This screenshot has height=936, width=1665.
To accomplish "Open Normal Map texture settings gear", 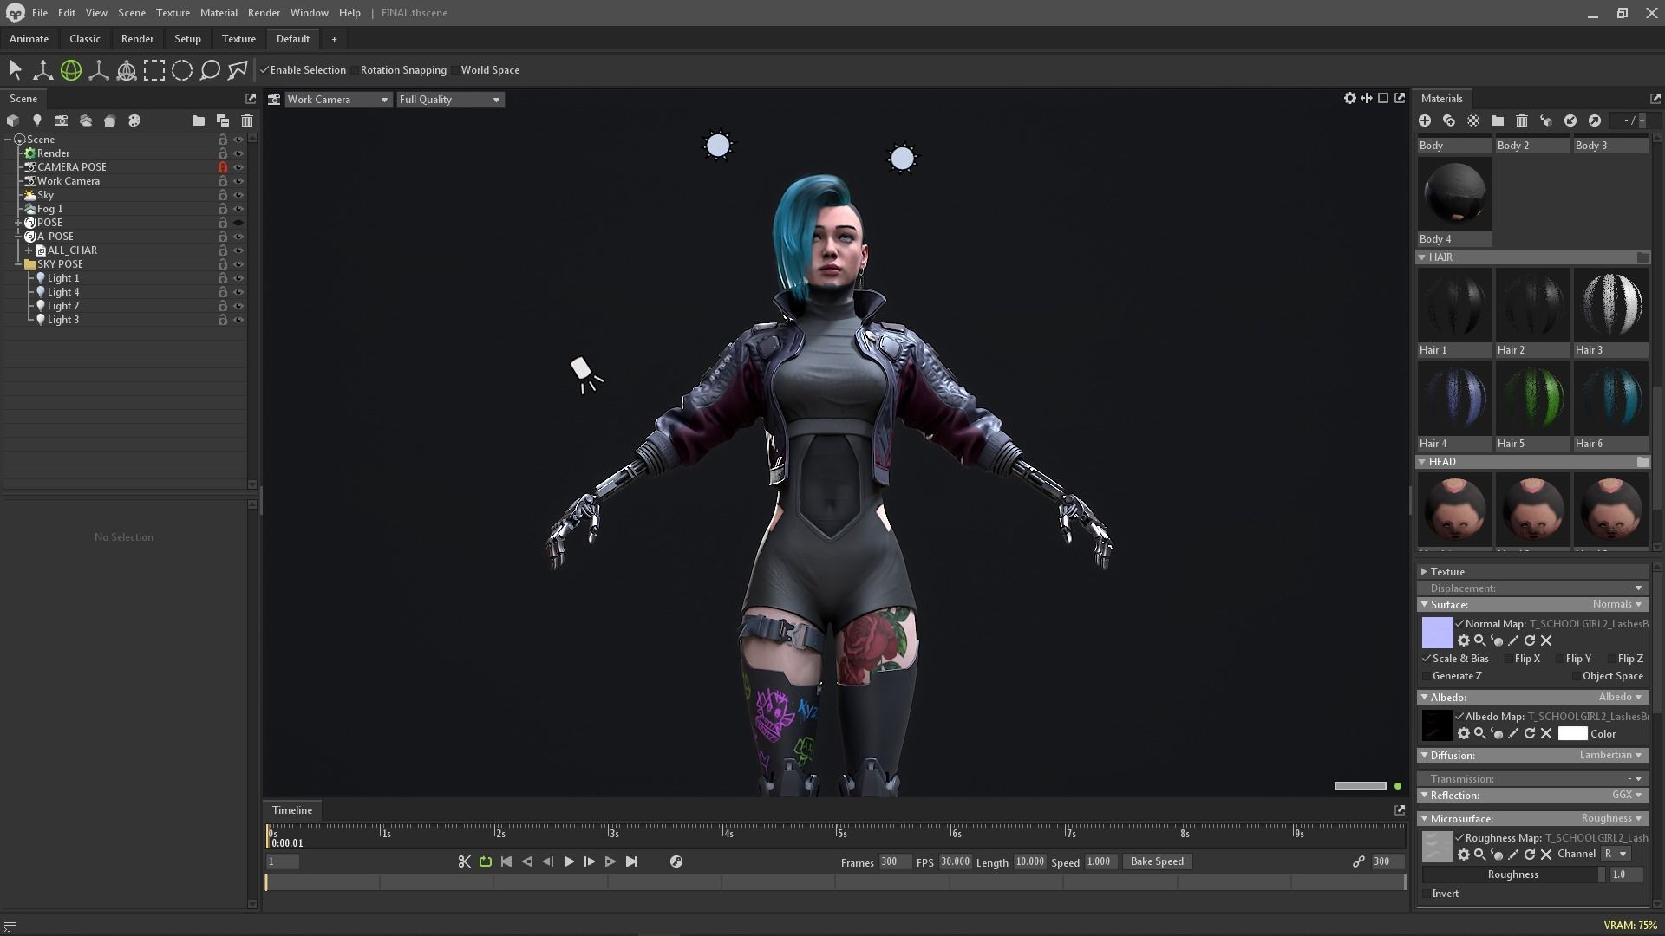I will [1464, 640].
